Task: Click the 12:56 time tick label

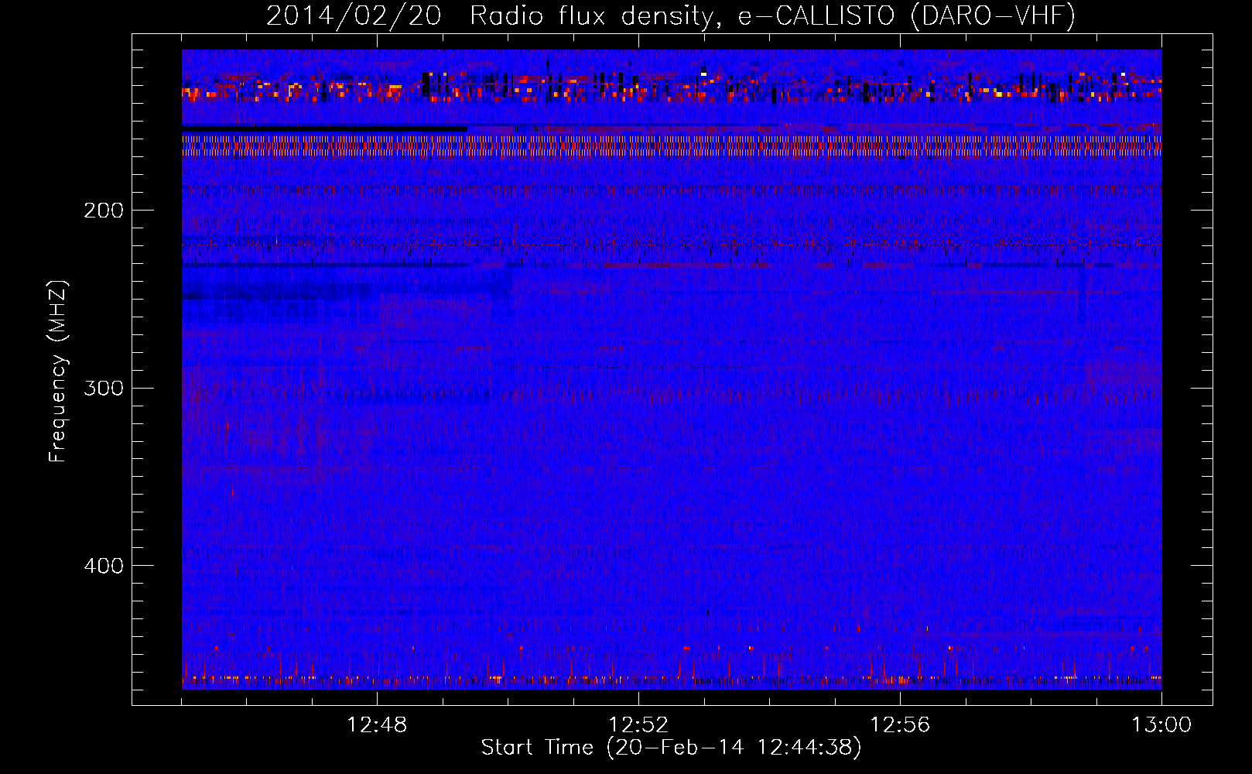Action: point(900,725)
